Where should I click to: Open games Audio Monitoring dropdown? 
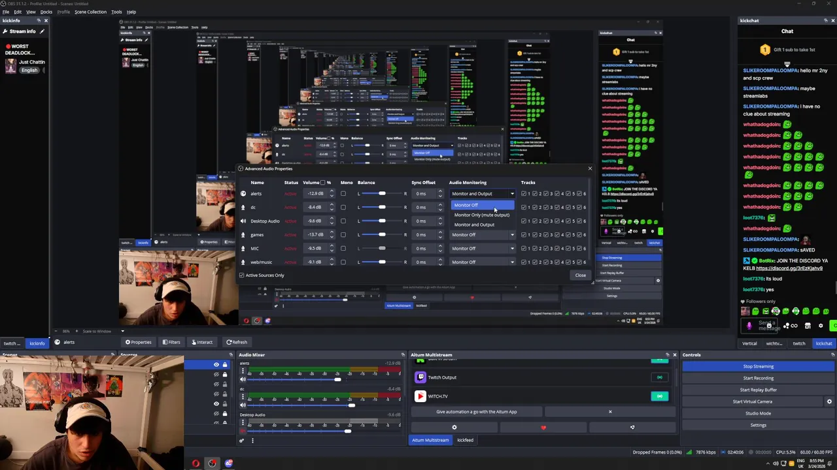coord(483,235)
